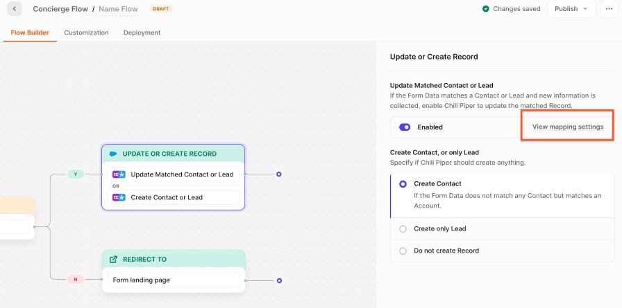Image resolution: width=622 pixels, height=308 pixels.
Task: Click the back arrow button
Action: [15, 9]
